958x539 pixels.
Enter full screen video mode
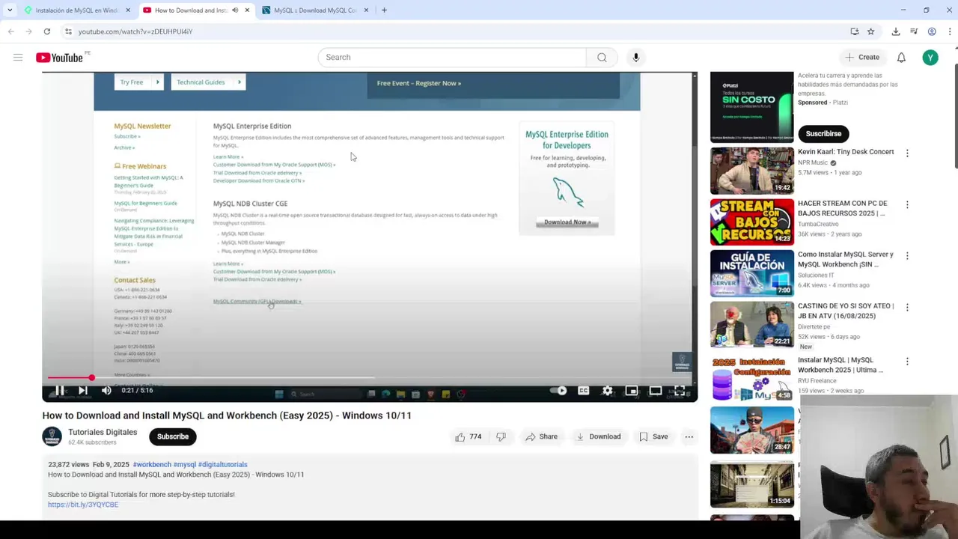point(679,390)
